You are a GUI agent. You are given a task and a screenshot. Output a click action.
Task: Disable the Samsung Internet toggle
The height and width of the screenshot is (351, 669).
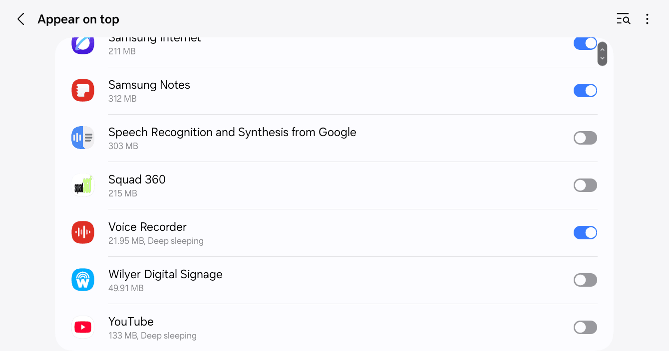[x=585, y=43]
